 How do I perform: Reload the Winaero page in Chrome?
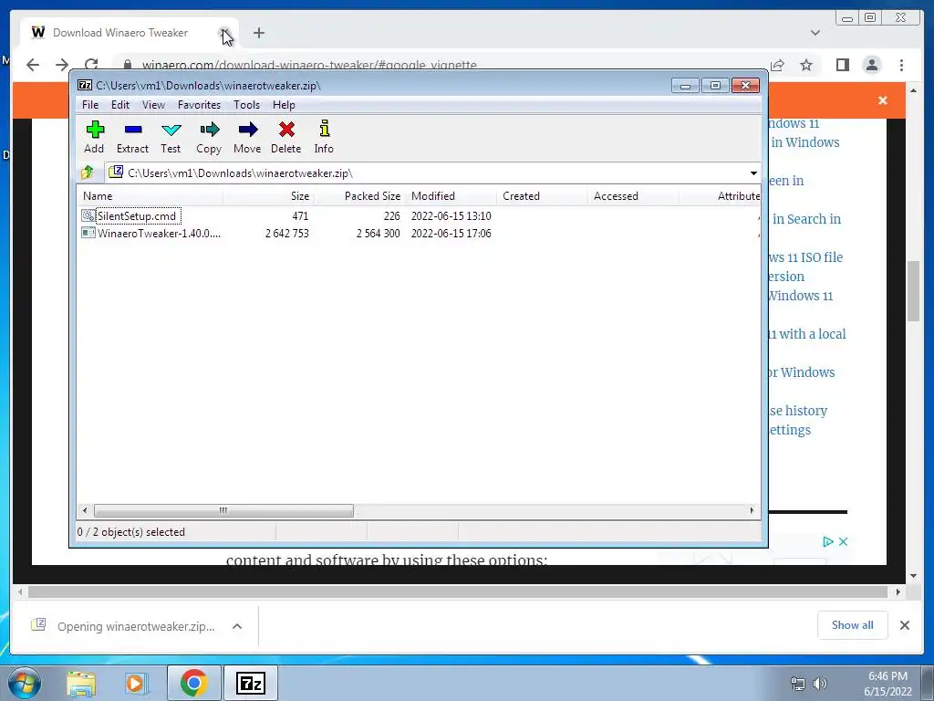91,65
